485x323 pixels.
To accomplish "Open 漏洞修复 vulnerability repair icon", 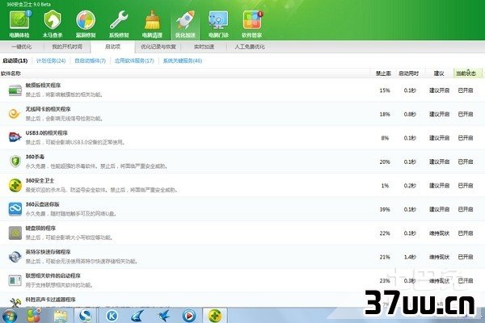I will coord(86,23).
